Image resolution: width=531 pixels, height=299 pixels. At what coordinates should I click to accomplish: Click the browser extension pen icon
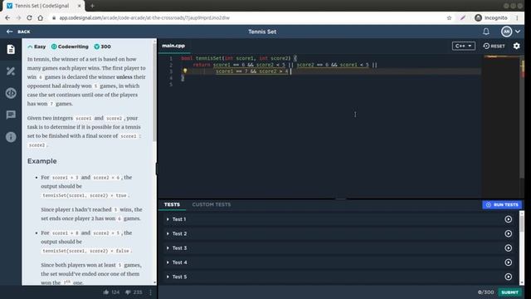click(463, 18)
